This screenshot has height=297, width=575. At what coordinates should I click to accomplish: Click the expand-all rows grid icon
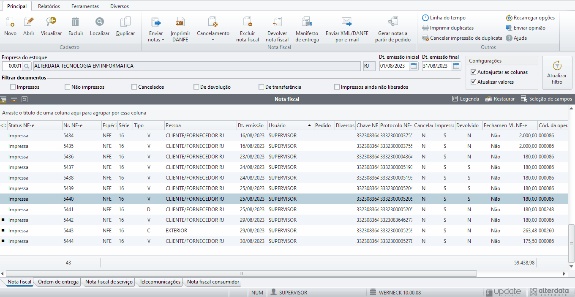4,99
